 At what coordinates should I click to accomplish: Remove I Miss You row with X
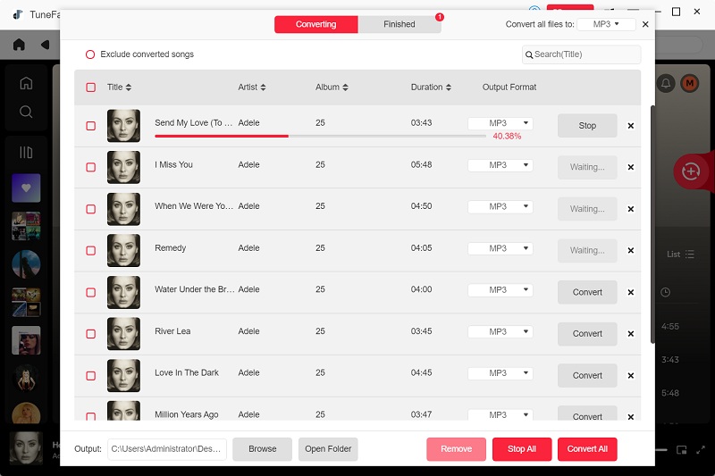[x=630, y=167]
